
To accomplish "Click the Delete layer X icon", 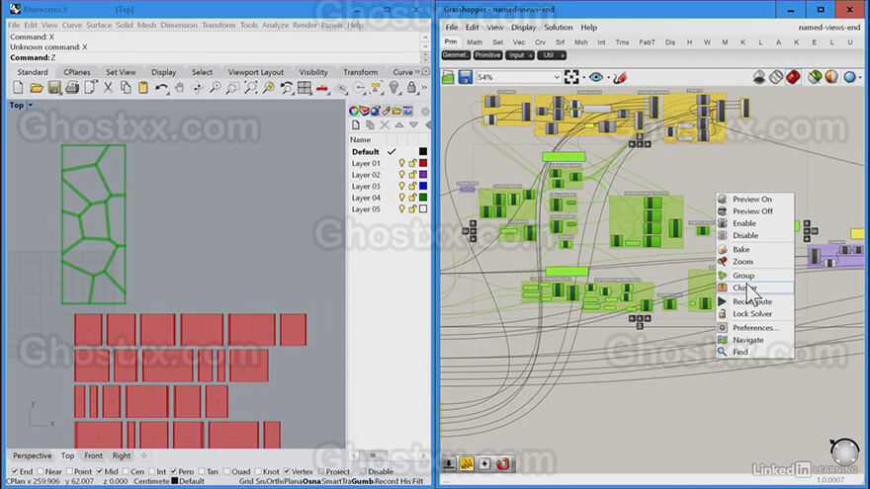I will pos(385,125).
